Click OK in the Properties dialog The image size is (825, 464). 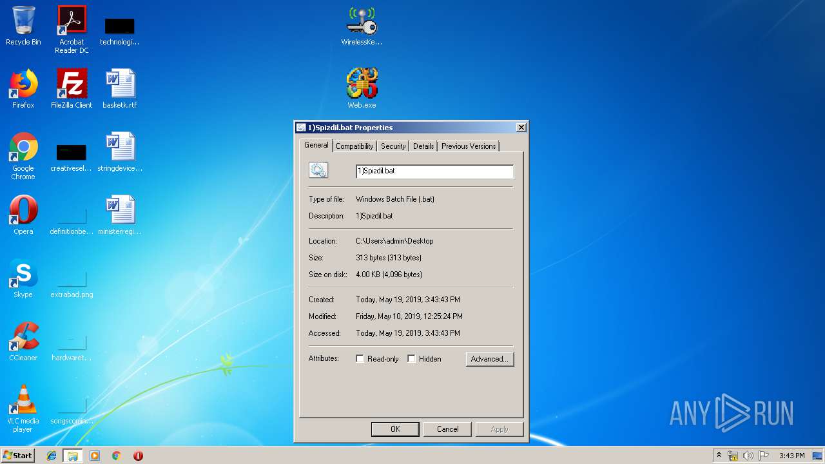coord(395,429)
